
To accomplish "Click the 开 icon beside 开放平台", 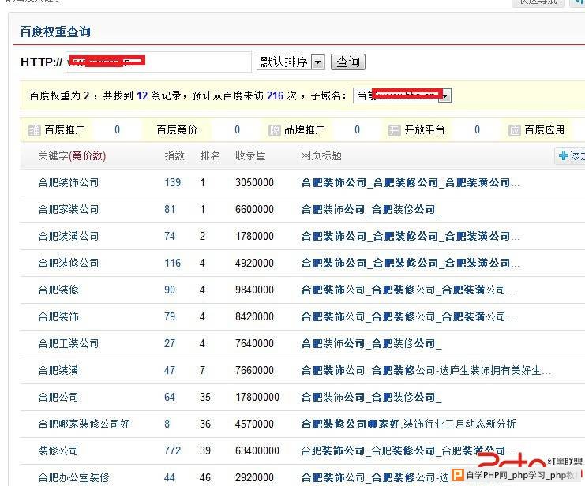I will 395,130.
